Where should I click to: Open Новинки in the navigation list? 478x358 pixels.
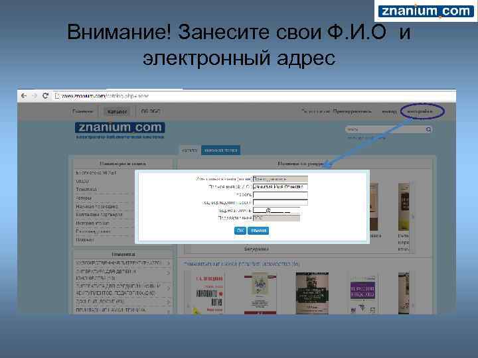85,240
